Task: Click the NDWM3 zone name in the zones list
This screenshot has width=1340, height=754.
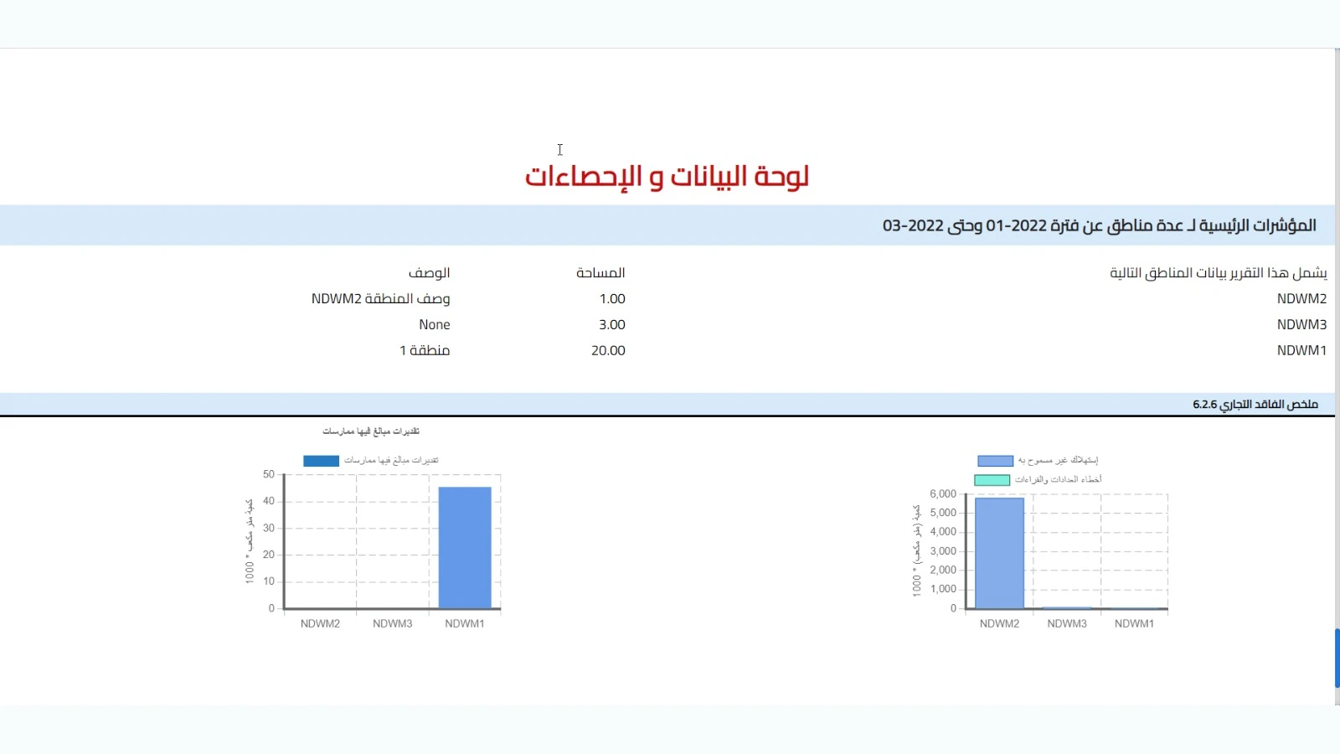Action: pos(1301,325)
